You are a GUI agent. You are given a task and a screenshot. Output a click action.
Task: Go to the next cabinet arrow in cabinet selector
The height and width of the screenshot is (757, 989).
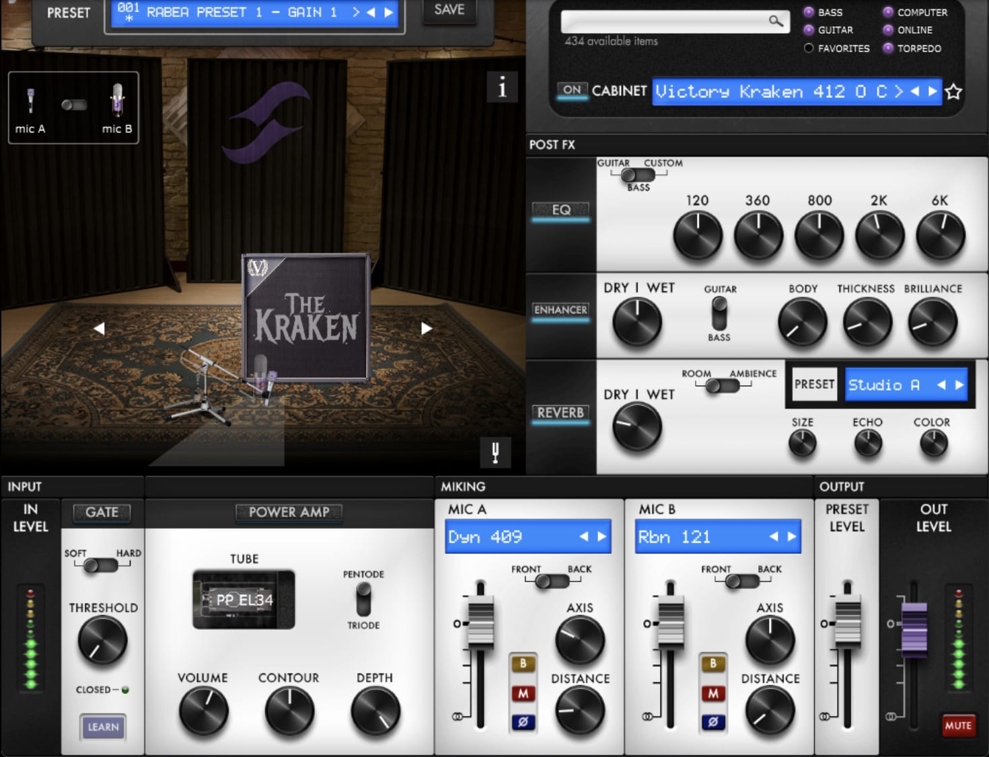click(932, 91)
